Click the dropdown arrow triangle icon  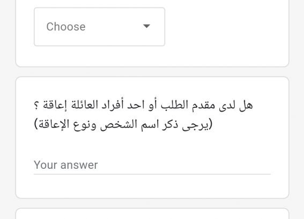pyautogui.click(x=146, y=26)
